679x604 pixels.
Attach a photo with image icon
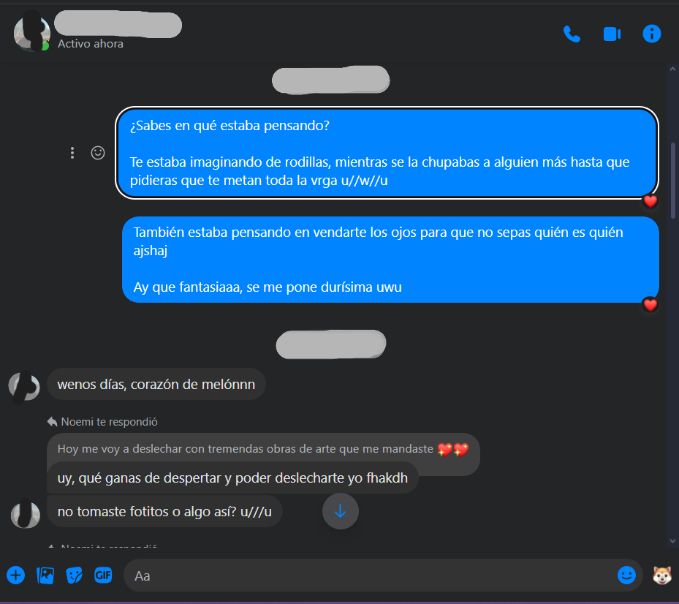pos(45,575)
